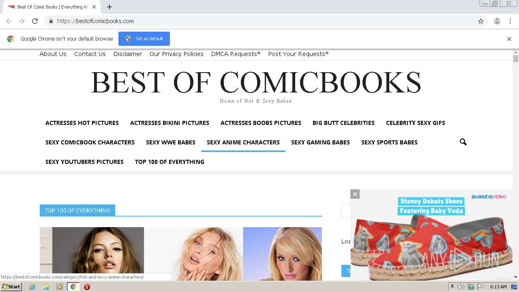Image resolution: width=519 pixels, height=292 pixels.
Task: Click the padlock site info icon
Action: click(51, 21)
